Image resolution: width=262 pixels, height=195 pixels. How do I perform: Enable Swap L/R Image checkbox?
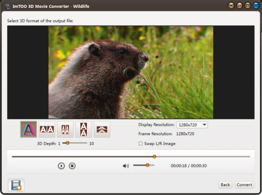(140, 143)
